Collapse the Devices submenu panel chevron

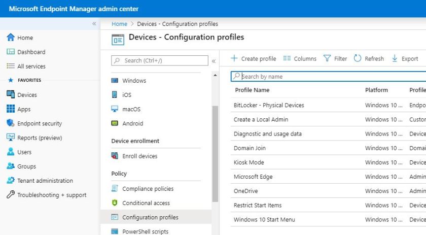coord(214,61)
